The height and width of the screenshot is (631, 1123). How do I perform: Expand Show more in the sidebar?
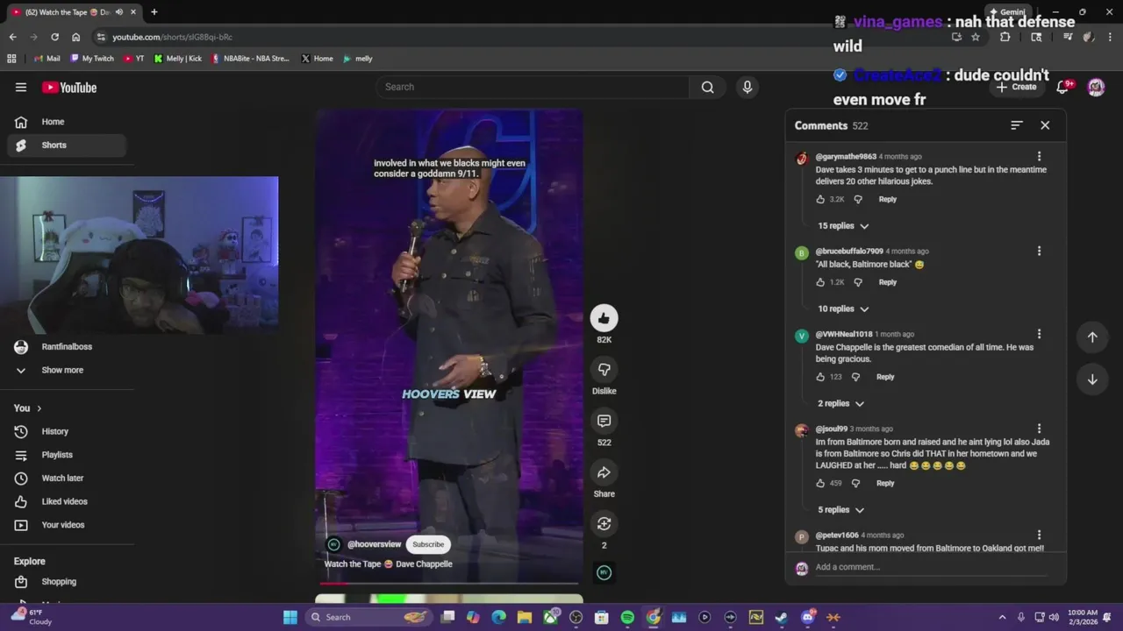pyautogui.click(x=62, y=370)
